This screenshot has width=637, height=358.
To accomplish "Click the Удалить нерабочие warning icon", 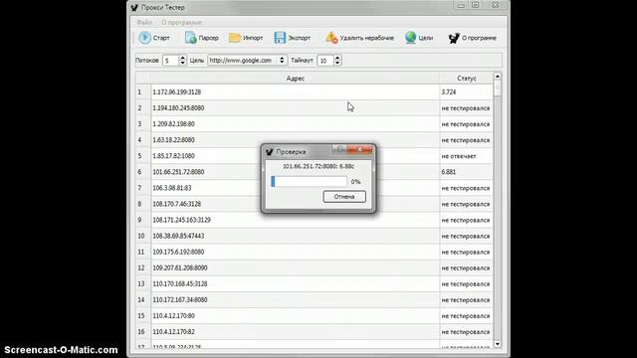I will pos(331,38).
